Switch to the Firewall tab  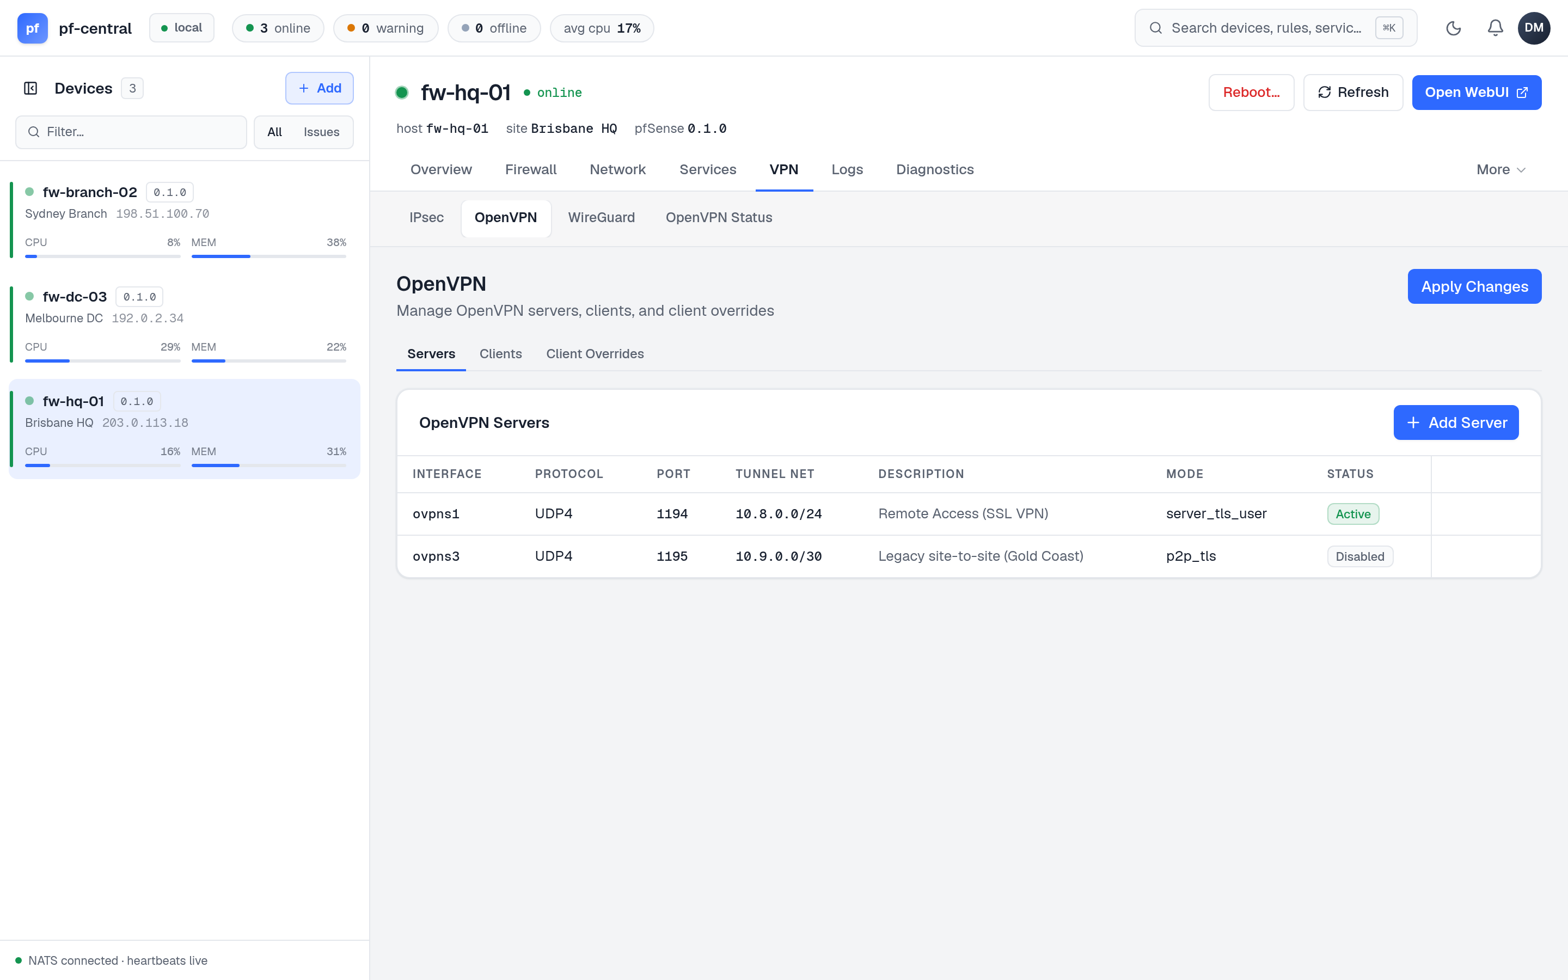click(x=531, y=170)
